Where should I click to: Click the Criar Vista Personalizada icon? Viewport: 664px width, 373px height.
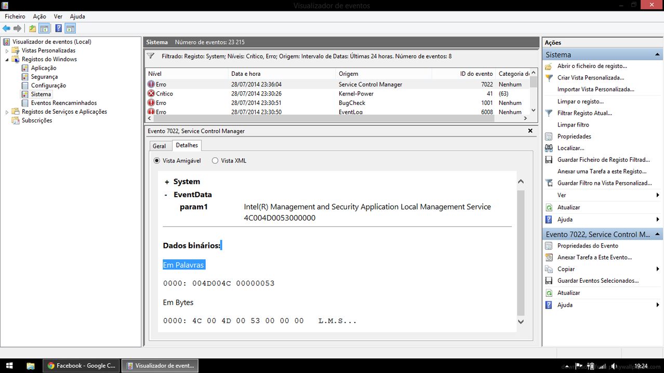coord(549,78)
